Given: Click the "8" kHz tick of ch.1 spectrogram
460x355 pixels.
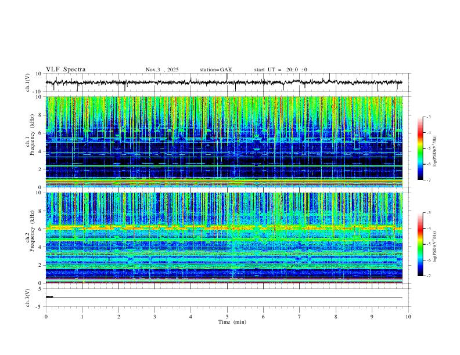Looking at the screenshot, I should click(x=41, y=115).
